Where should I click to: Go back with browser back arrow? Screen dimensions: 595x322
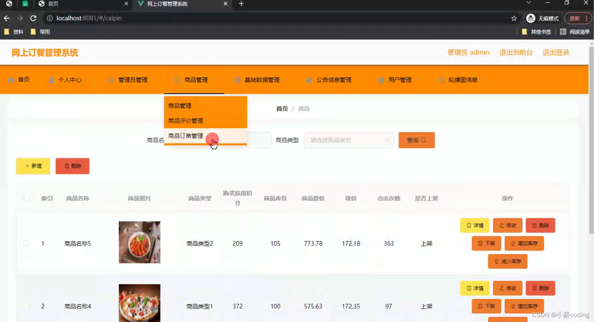point(7,18)
